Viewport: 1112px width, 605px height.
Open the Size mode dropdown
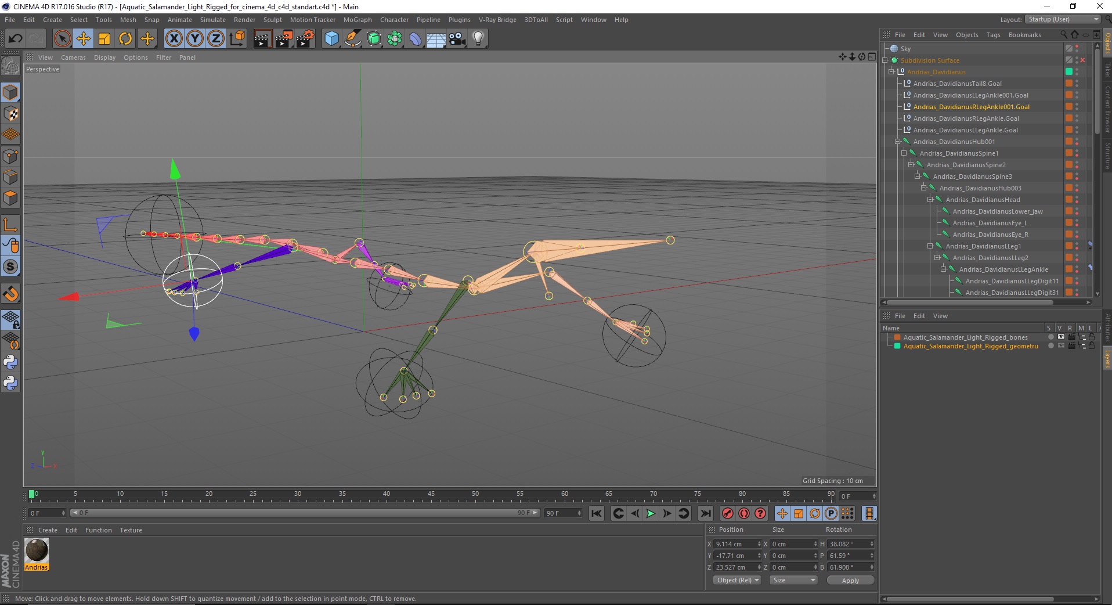(793, 580)
